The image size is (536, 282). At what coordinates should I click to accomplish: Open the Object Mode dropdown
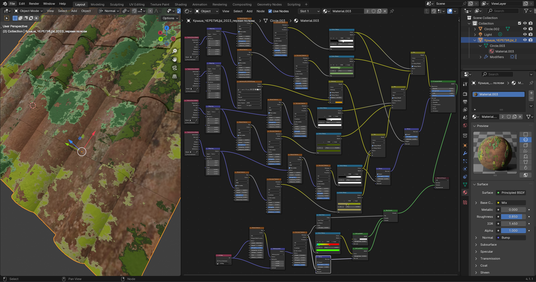pyautogui.click(x=28, y=11)
